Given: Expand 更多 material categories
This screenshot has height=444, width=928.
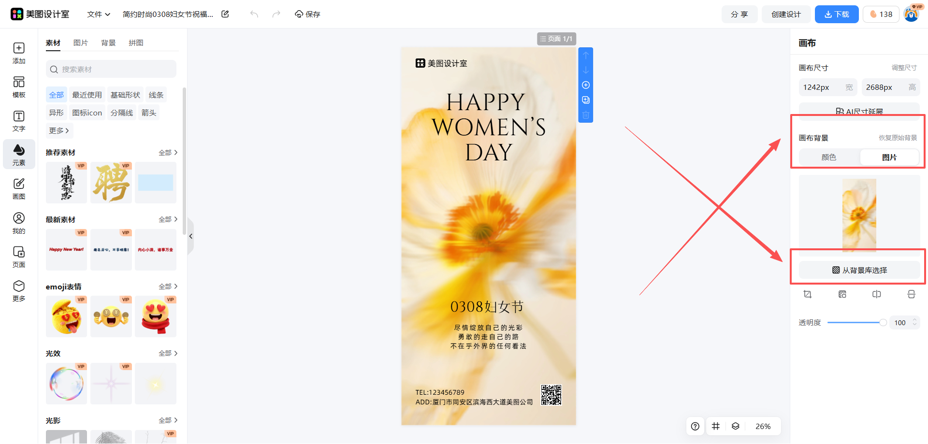Looking at the screenshot, I should click(x=59, y=131).
